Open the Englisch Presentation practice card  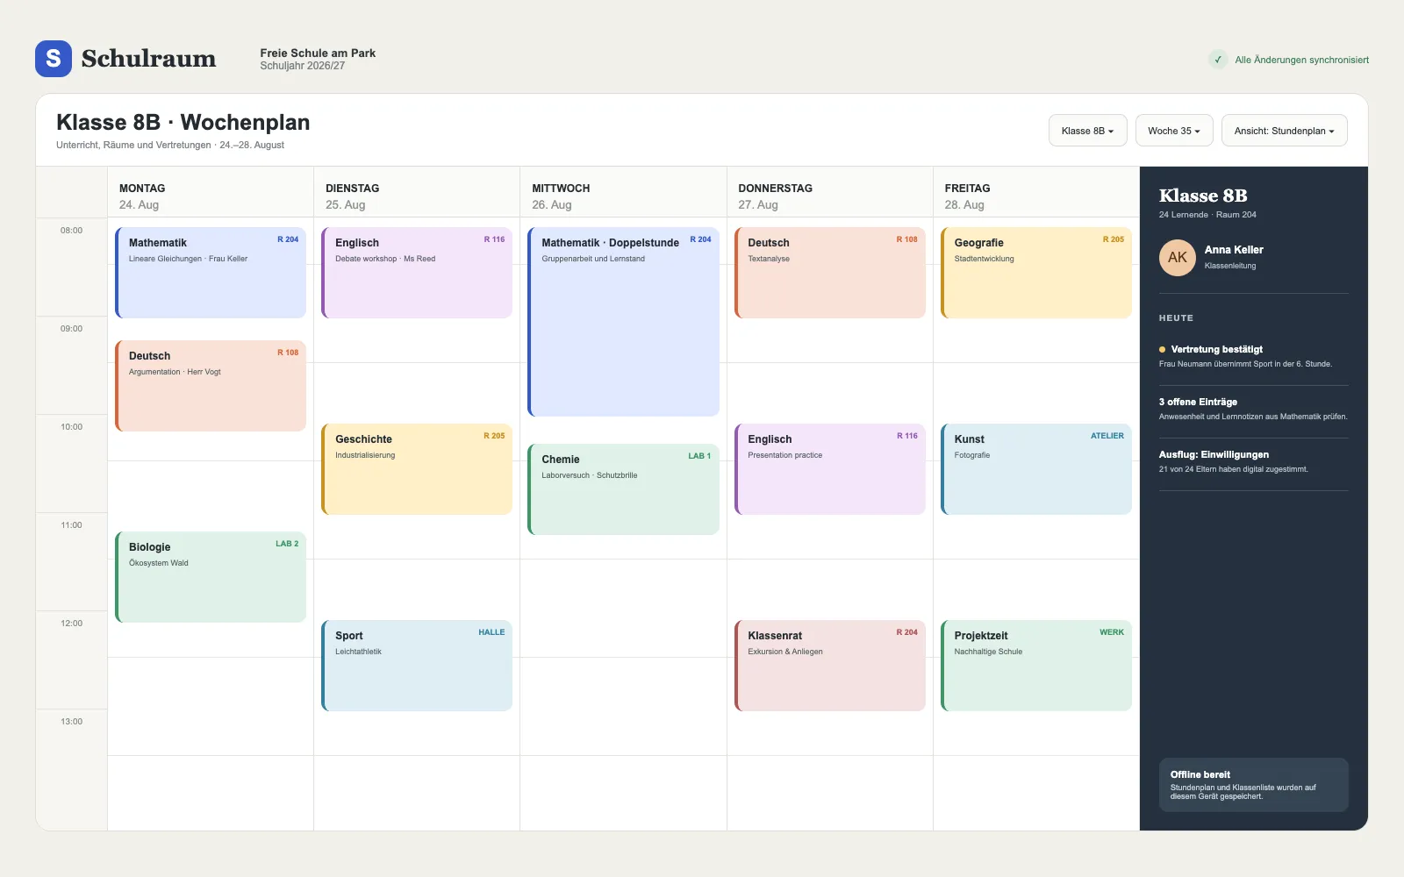[x=830, y=469]
